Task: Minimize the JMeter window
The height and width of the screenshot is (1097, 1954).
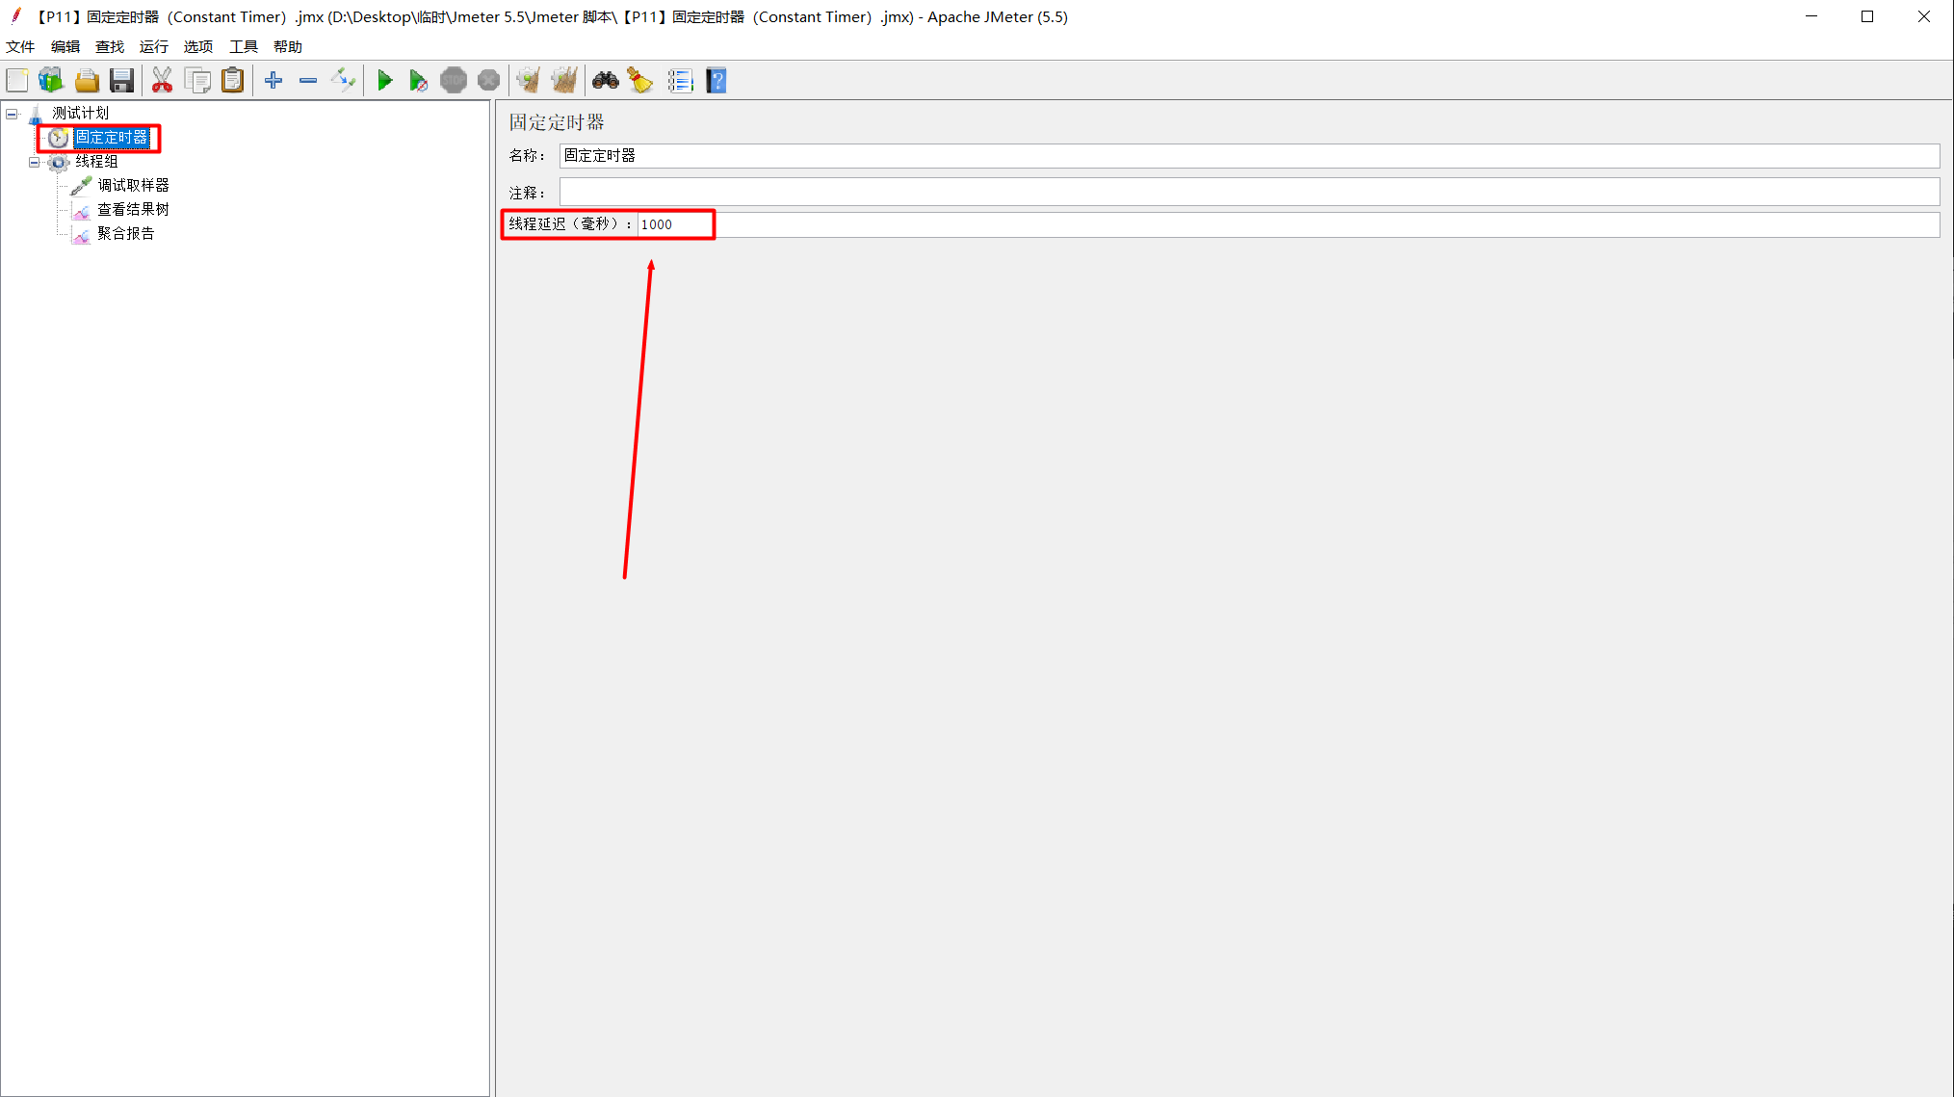Action: coord(1811,16)
